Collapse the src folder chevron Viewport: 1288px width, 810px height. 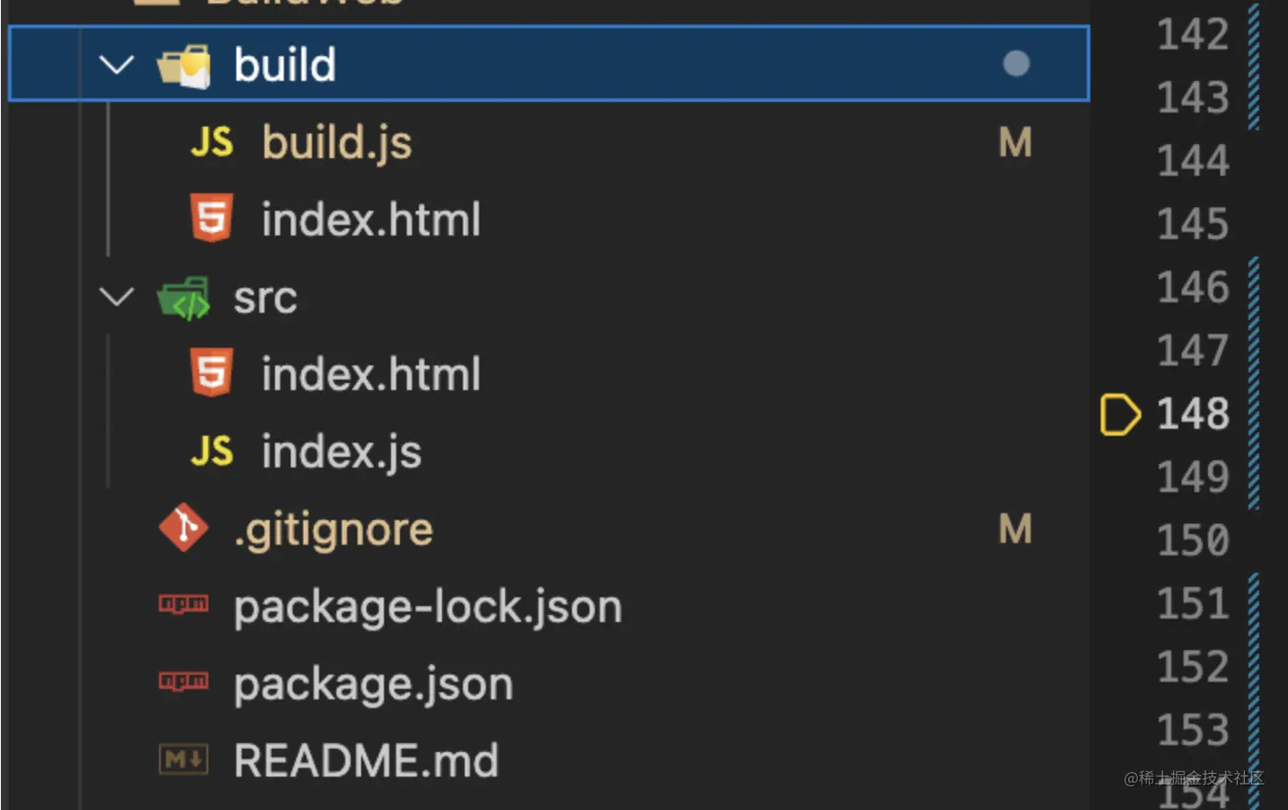coord(116,297)
